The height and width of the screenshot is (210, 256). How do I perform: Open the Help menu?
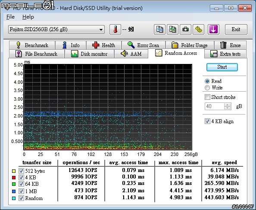click(x=28, y=17)
